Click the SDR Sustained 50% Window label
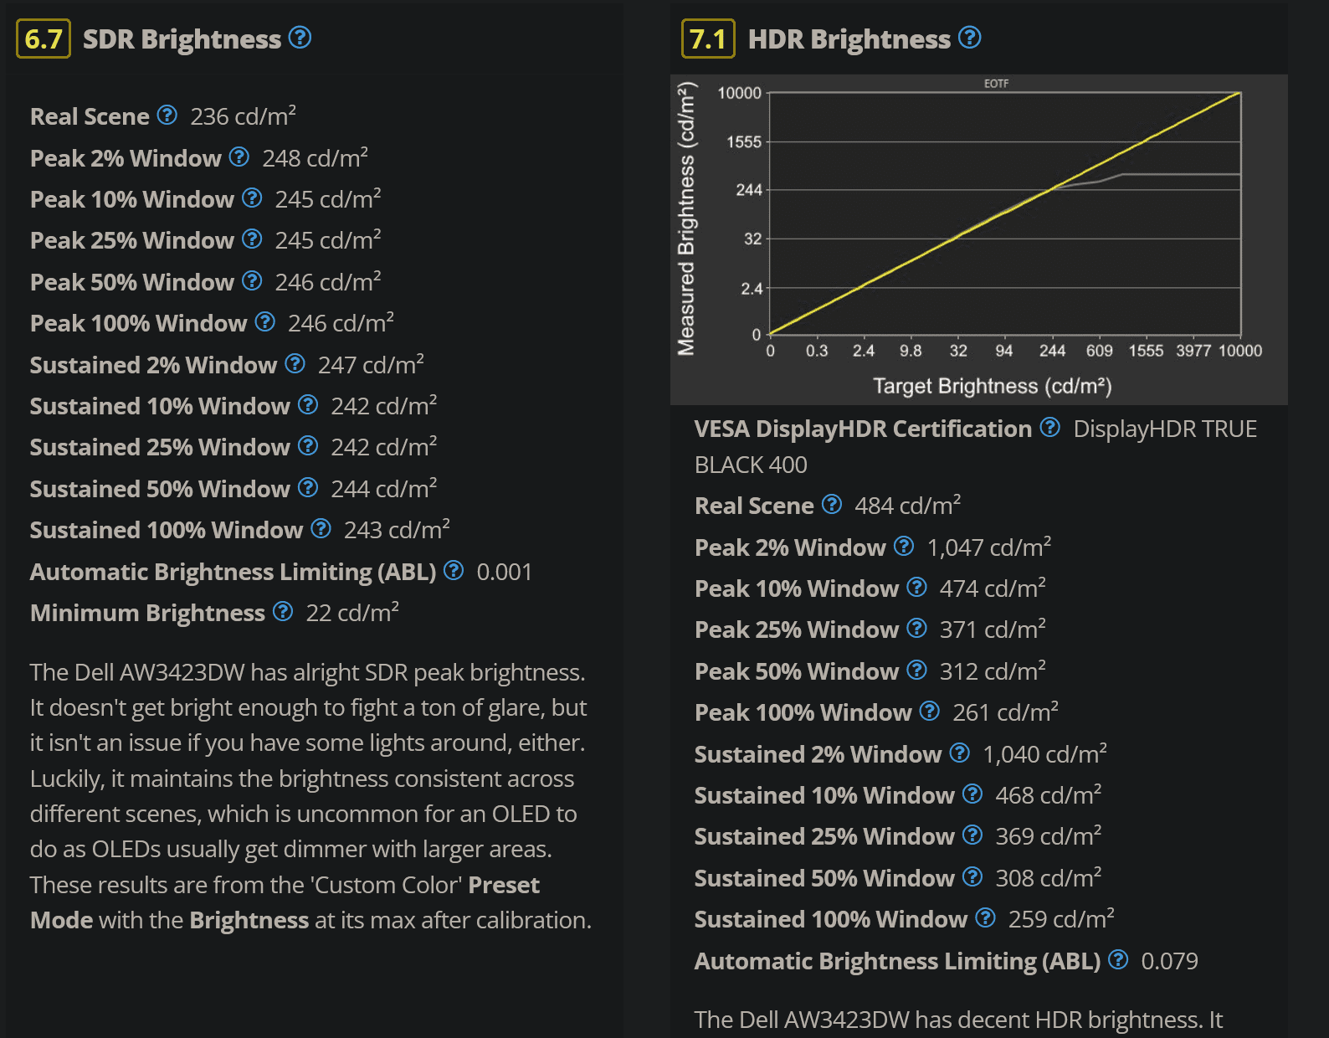This screenshot has width=1329, height=1038. coord(160,489)
